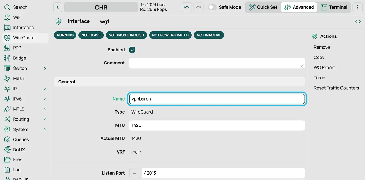The width and height of the screenshot is (365, 180).
Task: Collapse the General section header
Action: coord(179,82)
